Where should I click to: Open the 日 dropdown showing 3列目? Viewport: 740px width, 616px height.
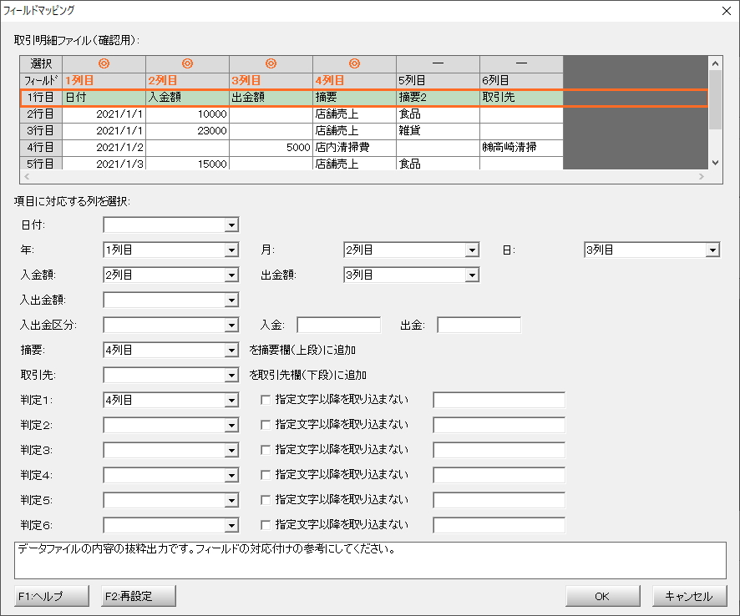click(x=712, y=250)
